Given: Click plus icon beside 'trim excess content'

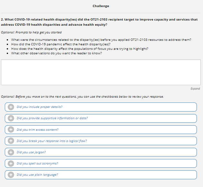Looking at the screenshot, I should pos(11,129).
